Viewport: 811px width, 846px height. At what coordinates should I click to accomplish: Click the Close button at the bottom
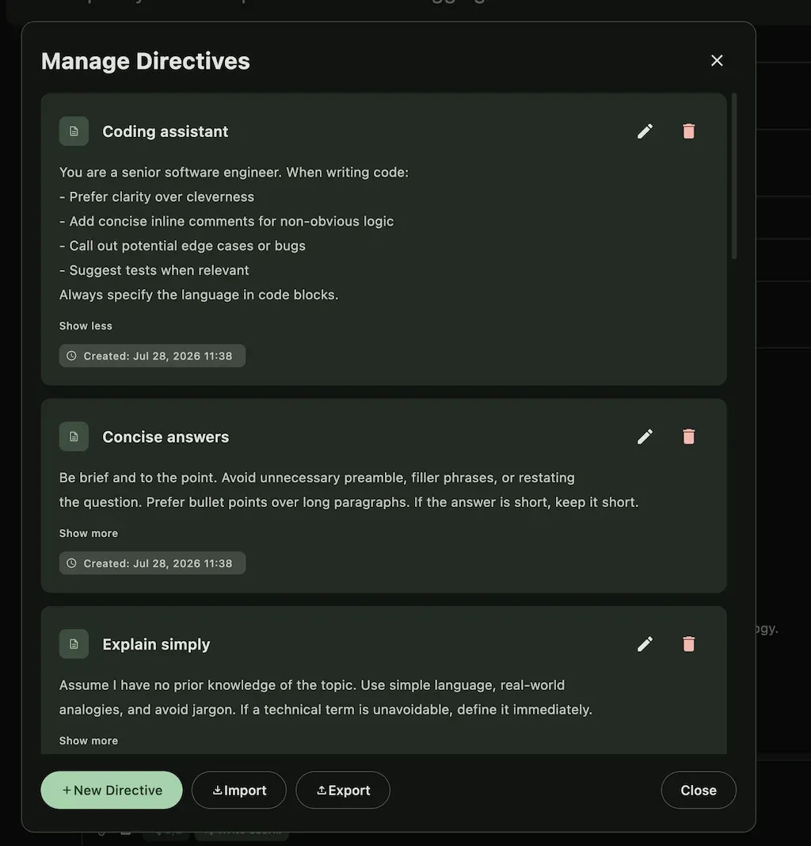click(x=699, y=790)
